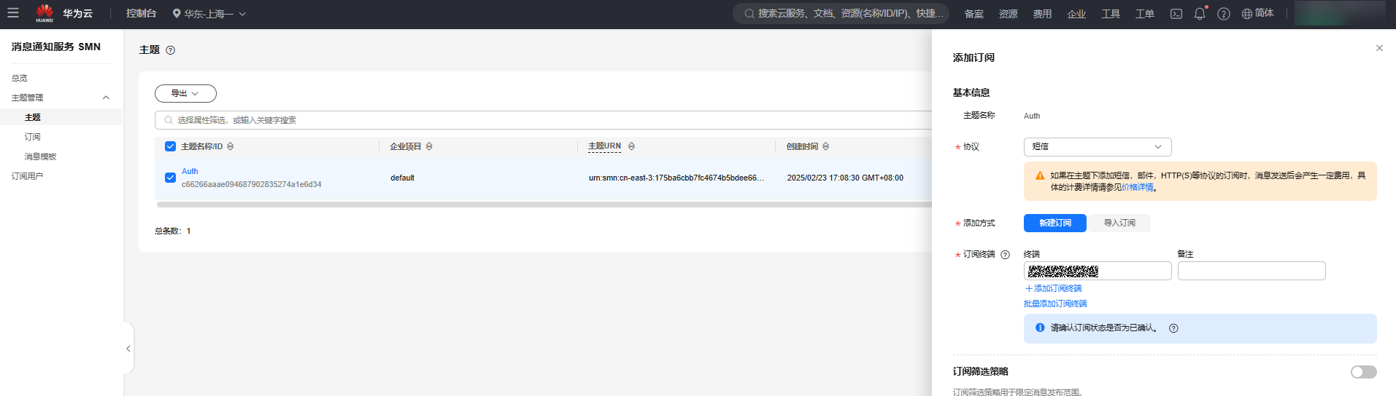Sort by 企业项目 column
The image size is (1396, 396).
click(429, 146)
